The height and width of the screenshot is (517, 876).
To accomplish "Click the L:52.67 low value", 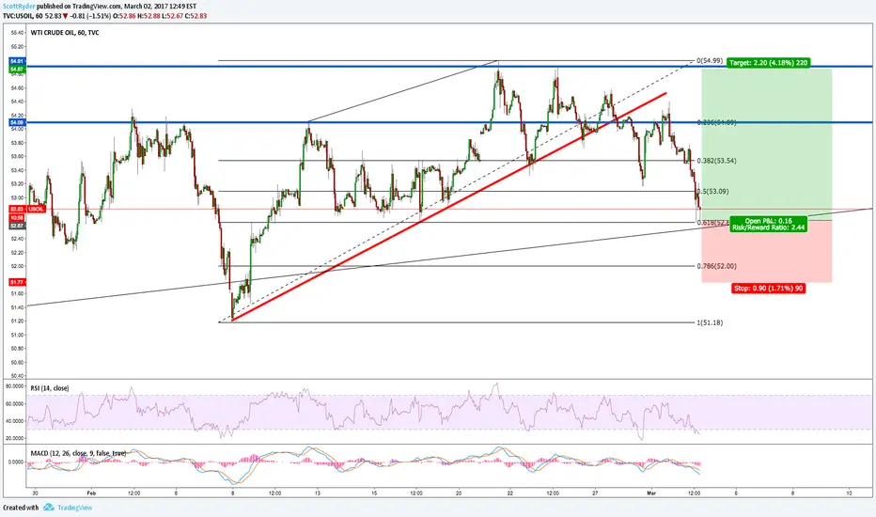I will (x=173, y=16).
